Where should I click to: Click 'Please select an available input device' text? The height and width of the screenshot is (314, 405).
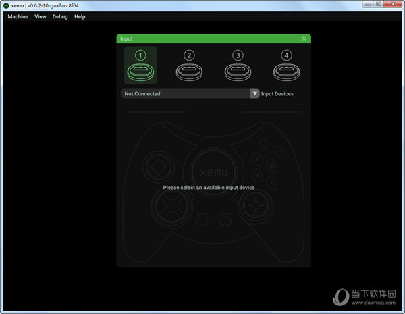[209, 187]
